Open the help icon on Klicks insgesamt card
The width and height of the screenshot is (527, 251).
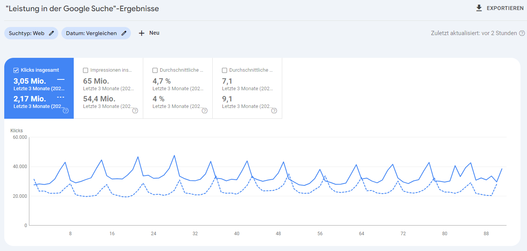point(66,111)
